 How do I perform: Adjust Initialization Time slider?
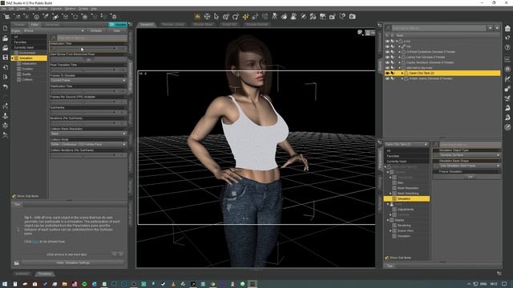tap(88, 48)
